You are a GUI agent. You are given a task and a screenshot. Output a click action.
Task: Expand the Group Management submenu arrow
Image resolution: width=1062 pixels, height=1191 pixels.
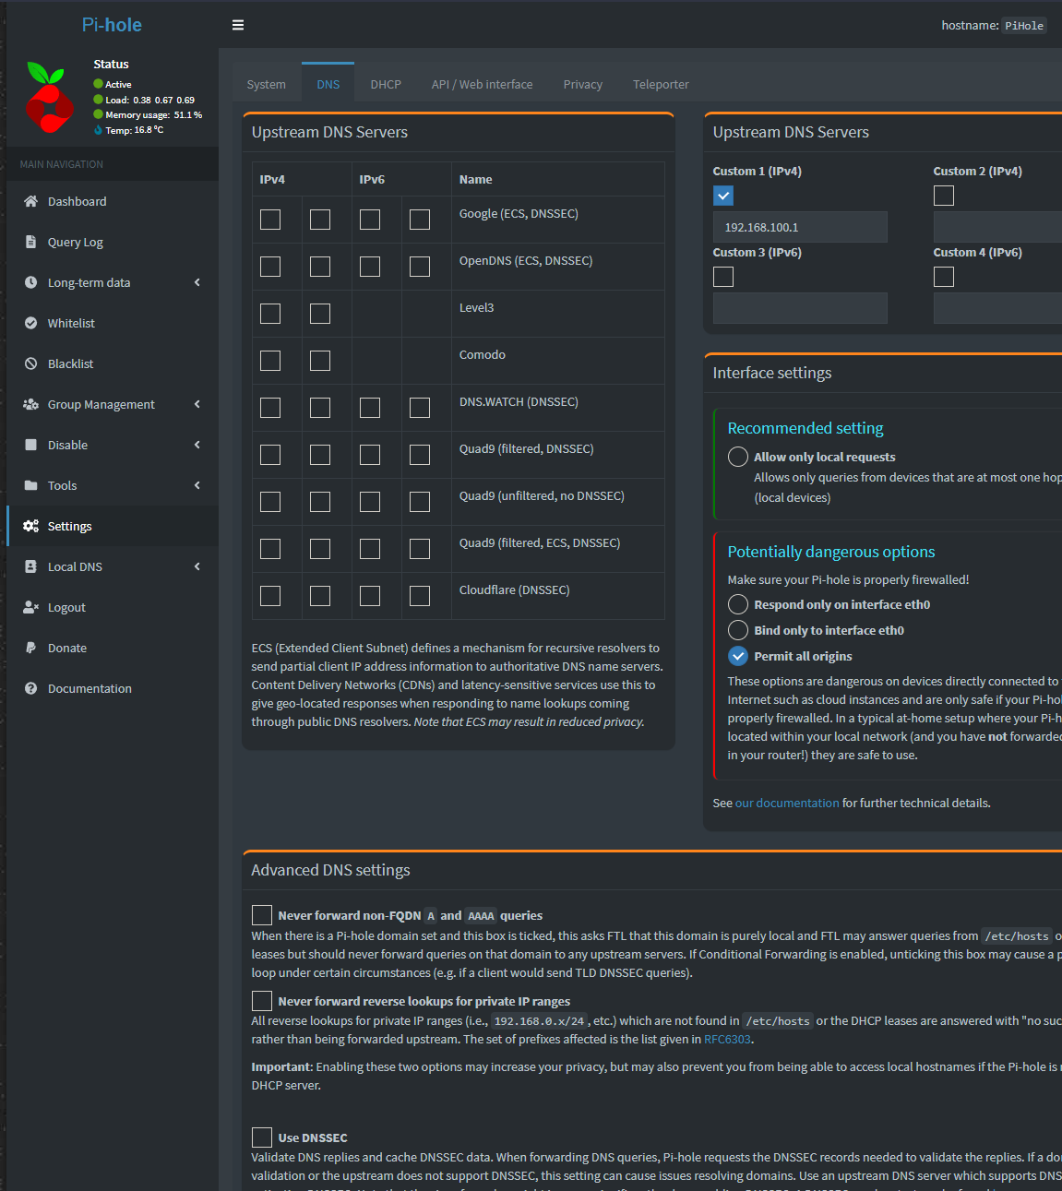(x=197, y=404)
